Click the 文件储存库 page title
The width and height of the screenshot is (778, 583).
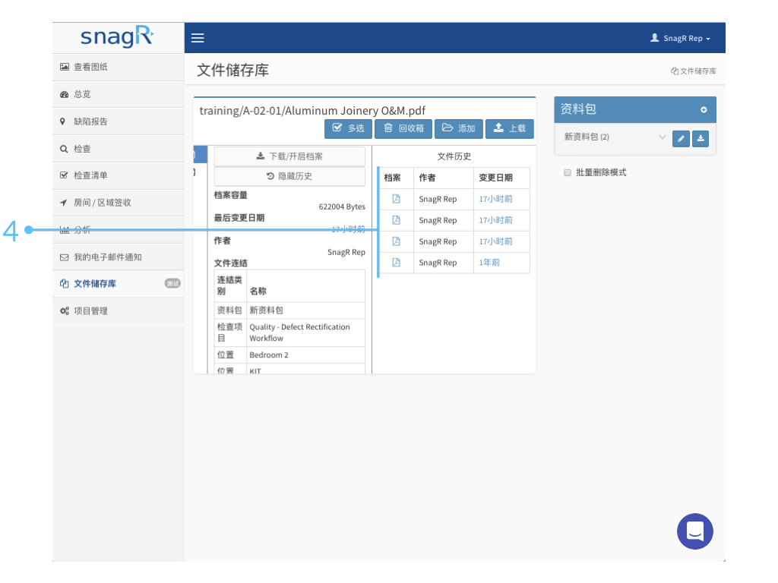tap(232, 70)
